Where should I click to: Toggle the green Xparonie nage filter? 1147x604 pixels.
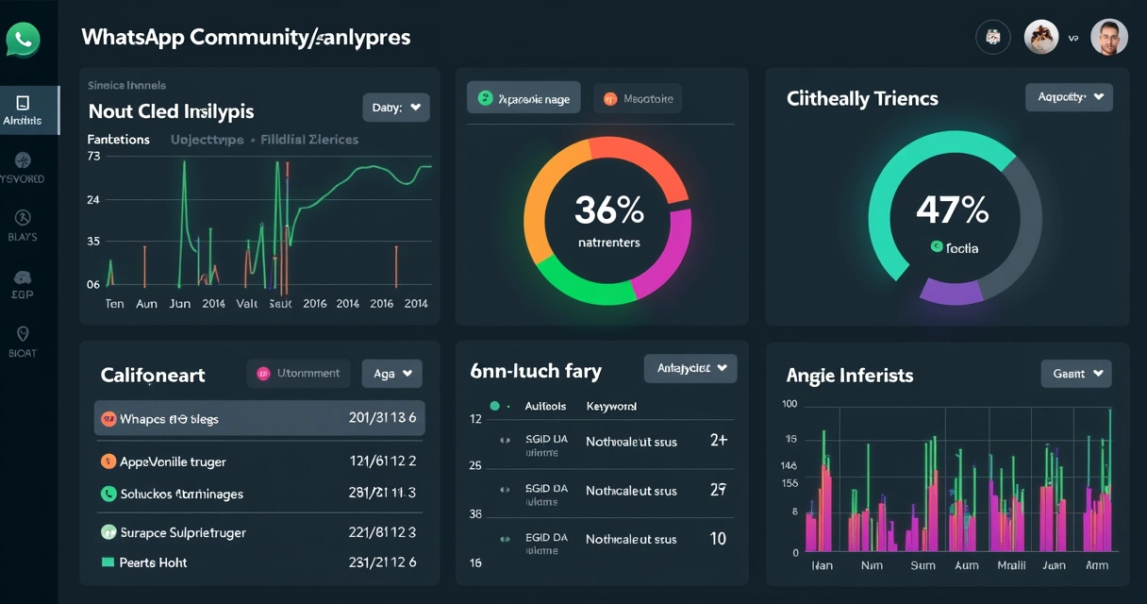(524, 98)
